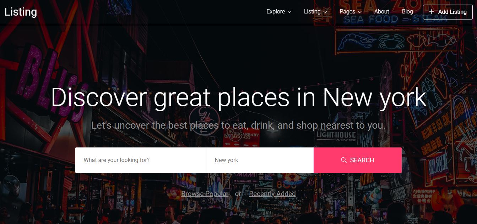Click the Add Listing button
The width and height of the screenshot is (477, 224).
[448, 12]
